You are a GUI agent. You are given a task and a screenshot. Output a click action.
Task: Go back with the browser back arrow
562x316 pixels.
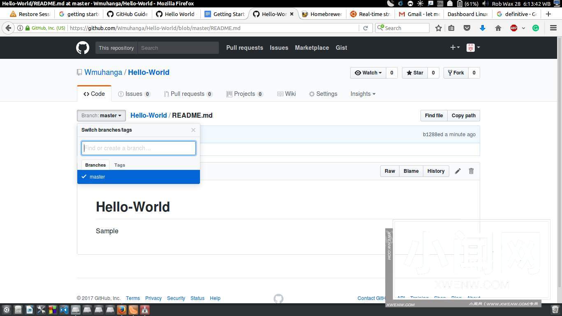[8, 28]
